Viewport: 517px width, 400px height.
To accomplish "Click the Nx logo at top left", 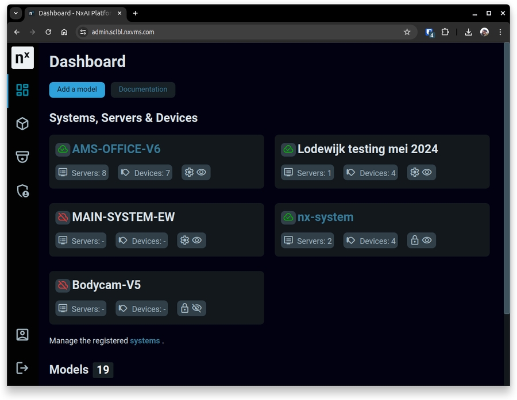I will (x=22, y=58).
